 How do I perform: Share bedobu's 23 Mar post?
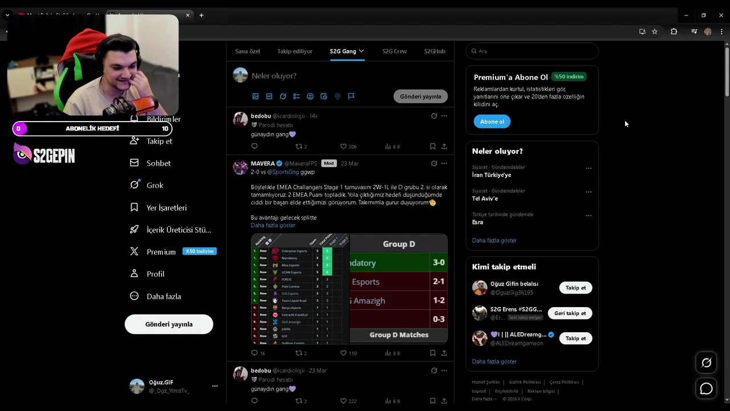pos(444,401)
